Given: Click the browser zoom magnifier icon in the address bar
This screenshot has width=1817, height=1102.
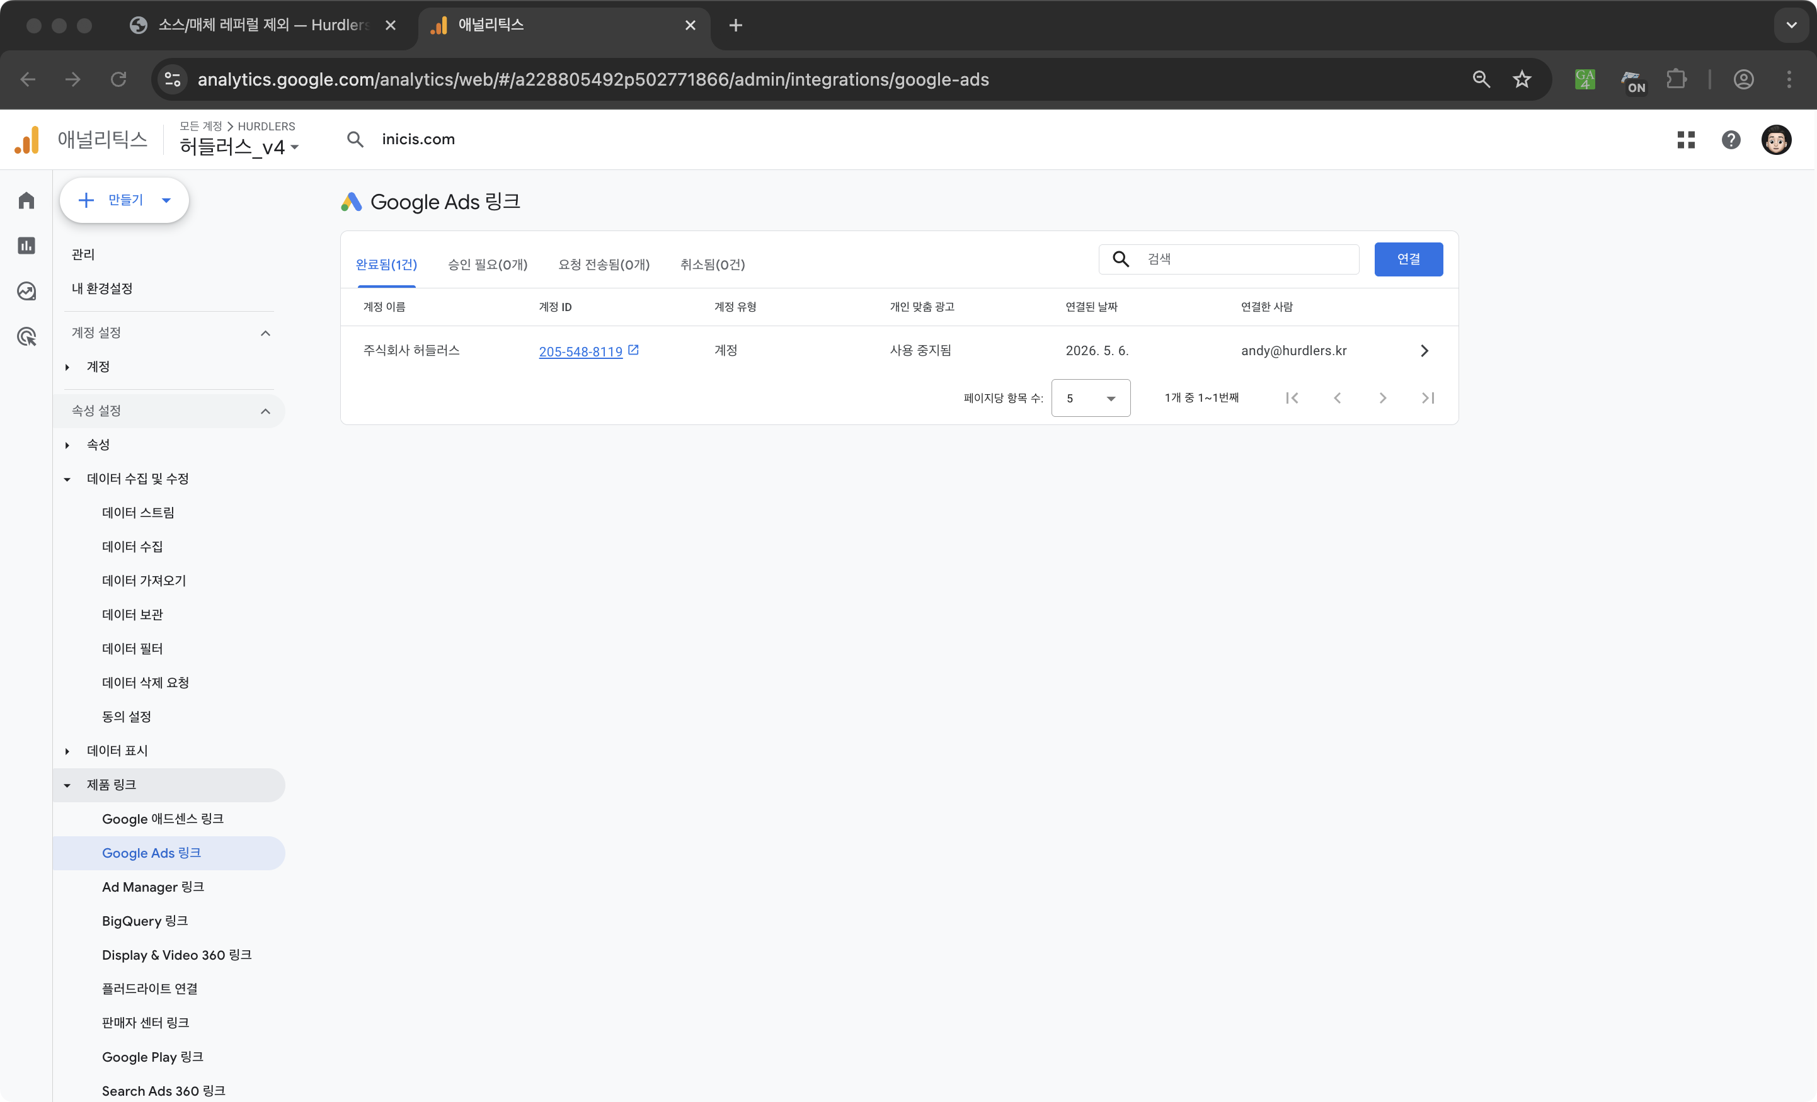Looking at the screenshot, I should tap(1481, 79).
